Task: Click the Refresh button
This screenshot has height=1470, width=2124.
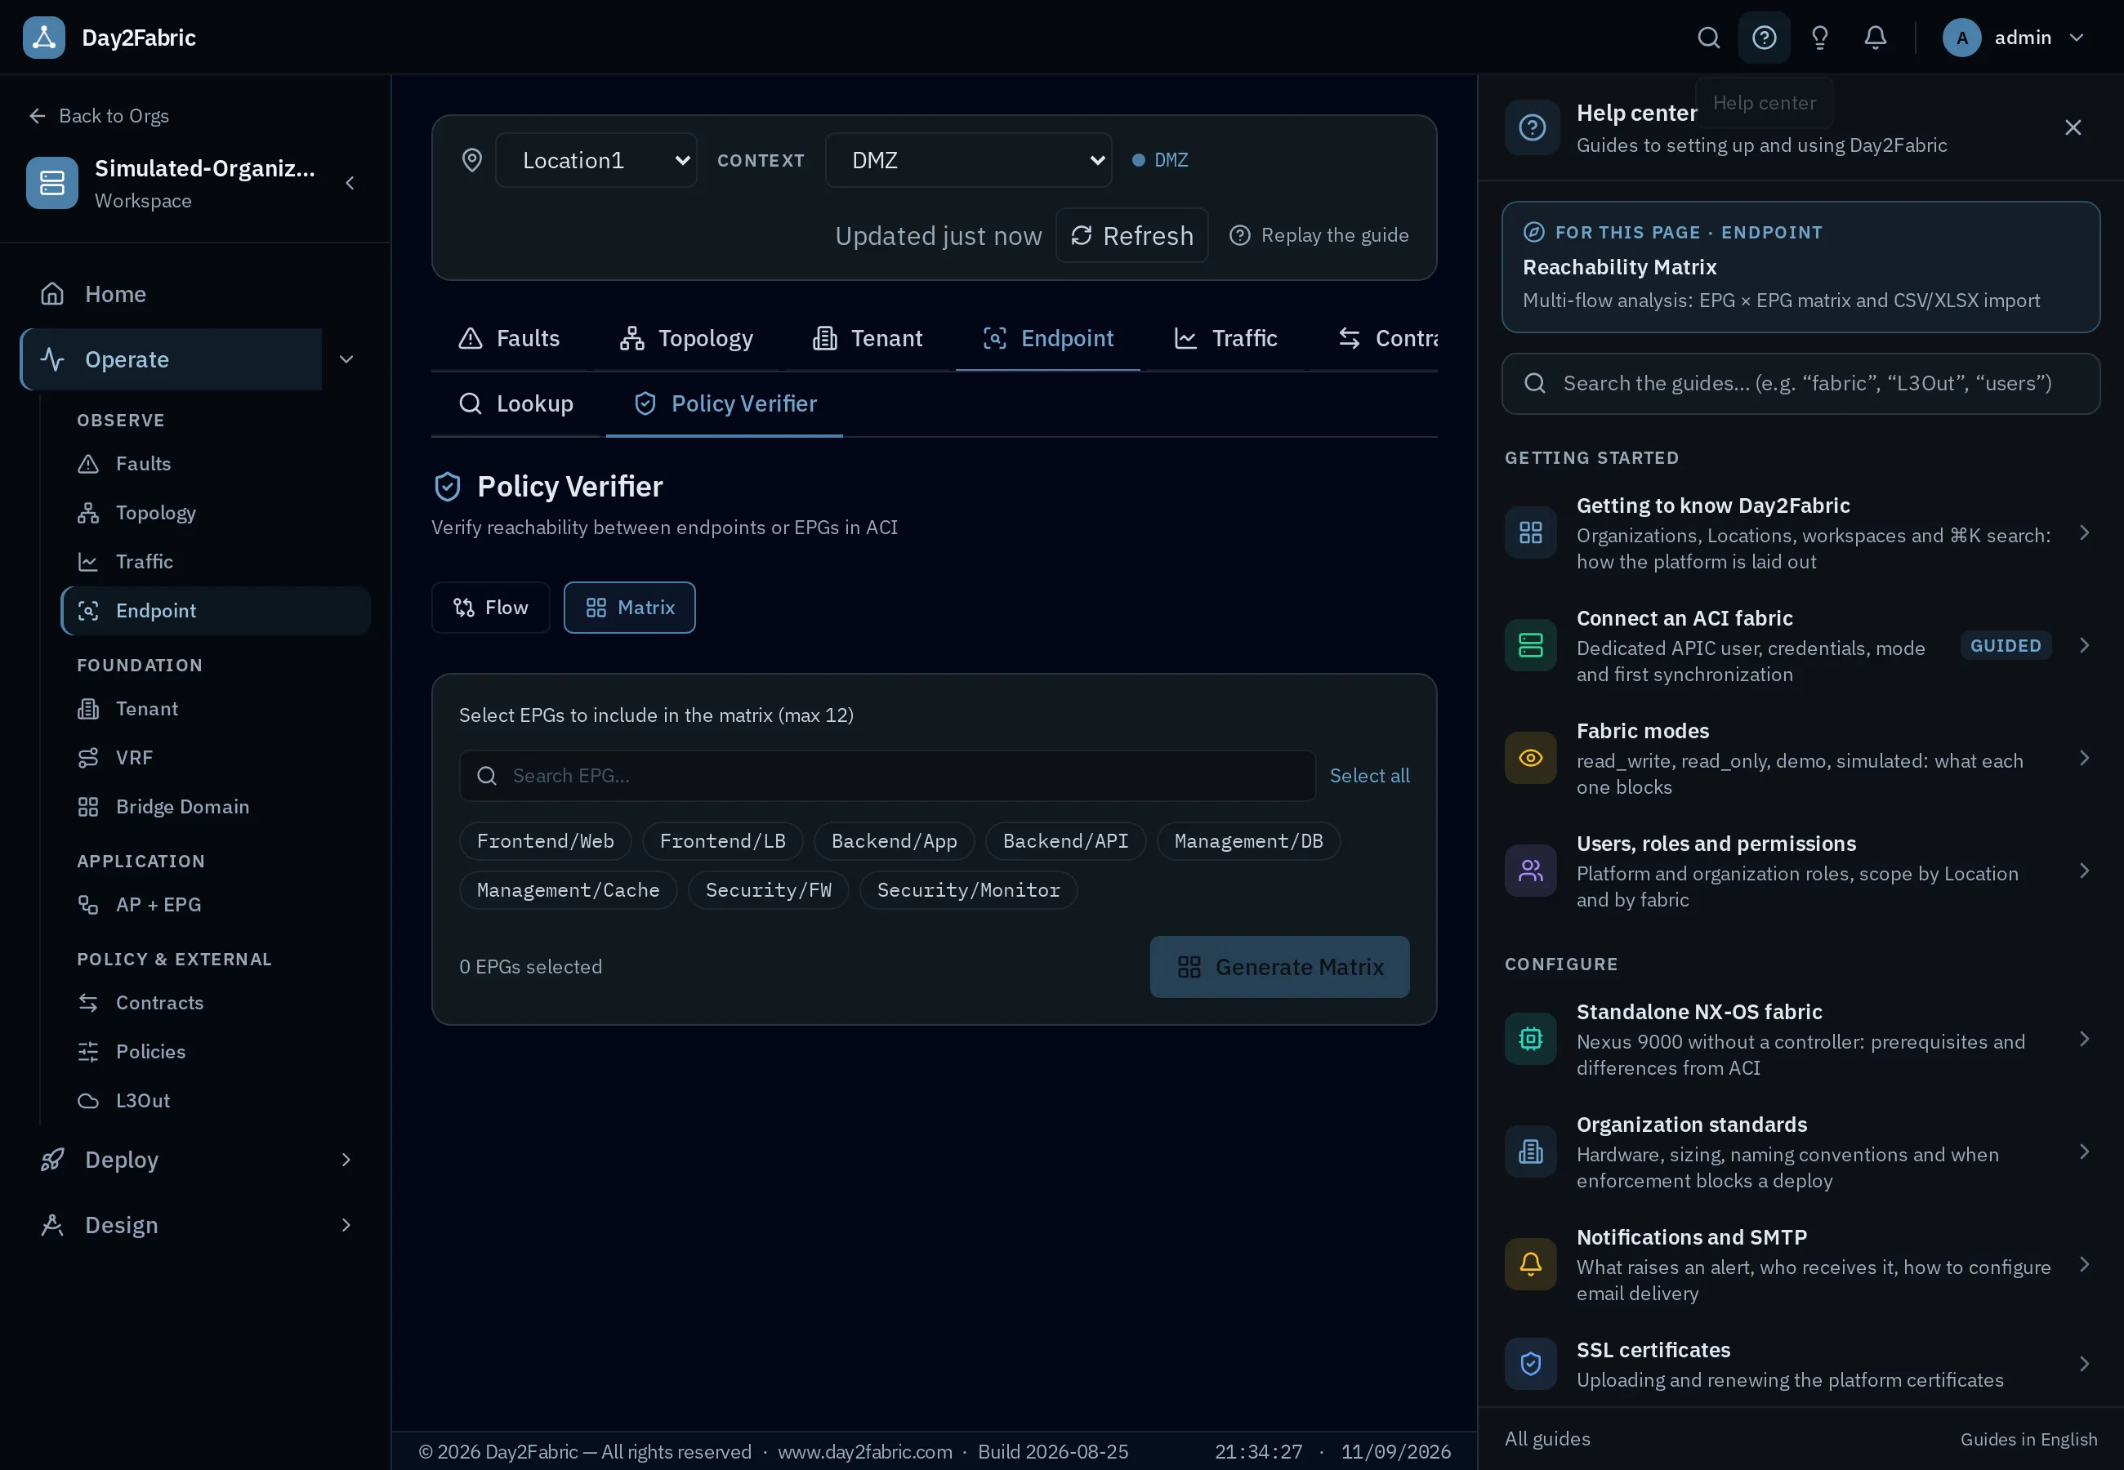Action: tap(1132, 236)
